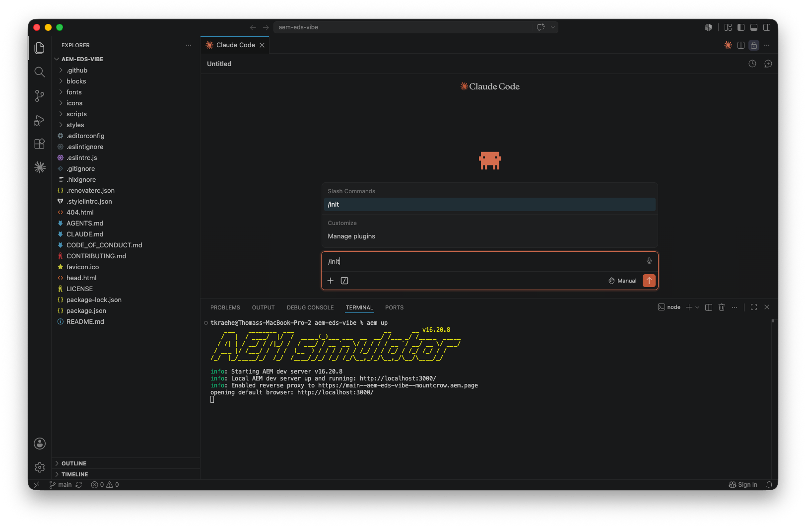This screenshot has height=527, width=806.
Task: Click the slash command icon in prompt box
Action: pyautogui.click(x=344, y=281)
